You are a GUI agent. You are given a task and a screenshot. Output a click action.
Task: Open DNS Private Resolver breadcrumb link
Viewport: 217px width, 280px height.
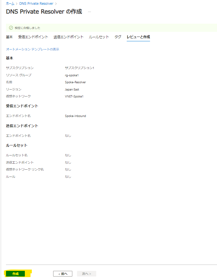click(36, 3)
